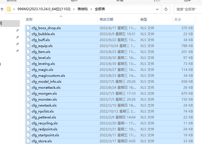This screenshot has width=202, height=144.
Task: Sort files by 修改日期 column header
Action: [106, 20]
